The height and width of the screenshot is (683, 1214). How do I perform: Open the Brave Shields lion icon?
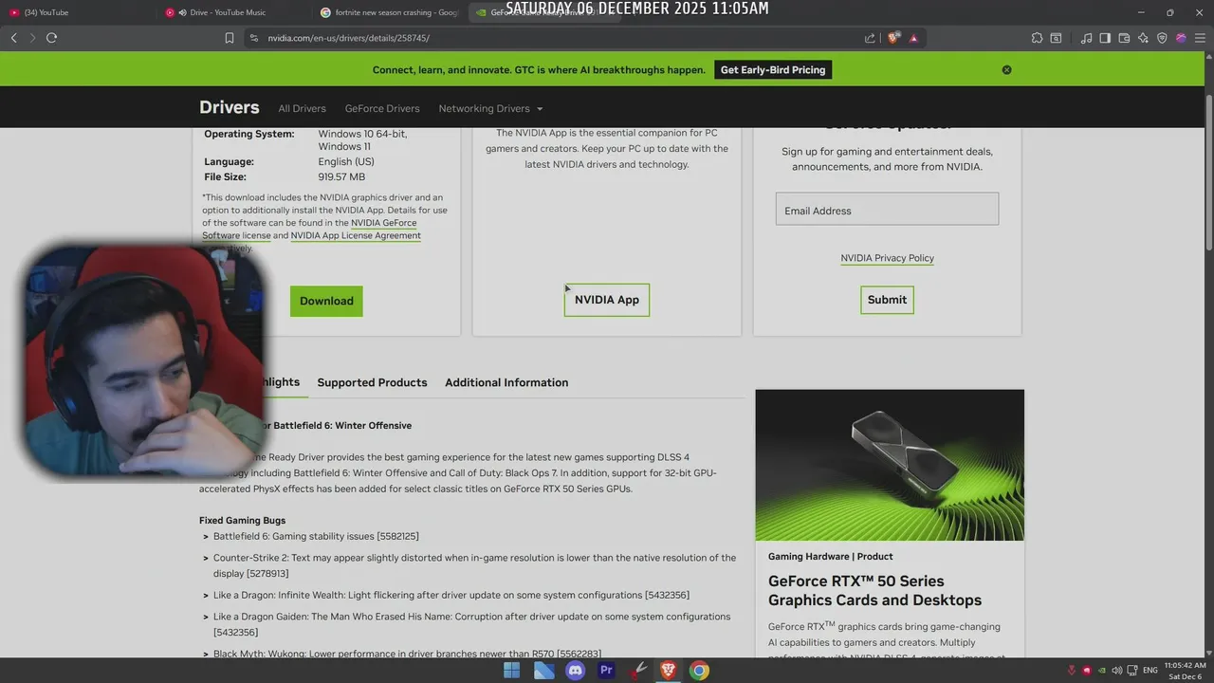(x=892, y=38)
